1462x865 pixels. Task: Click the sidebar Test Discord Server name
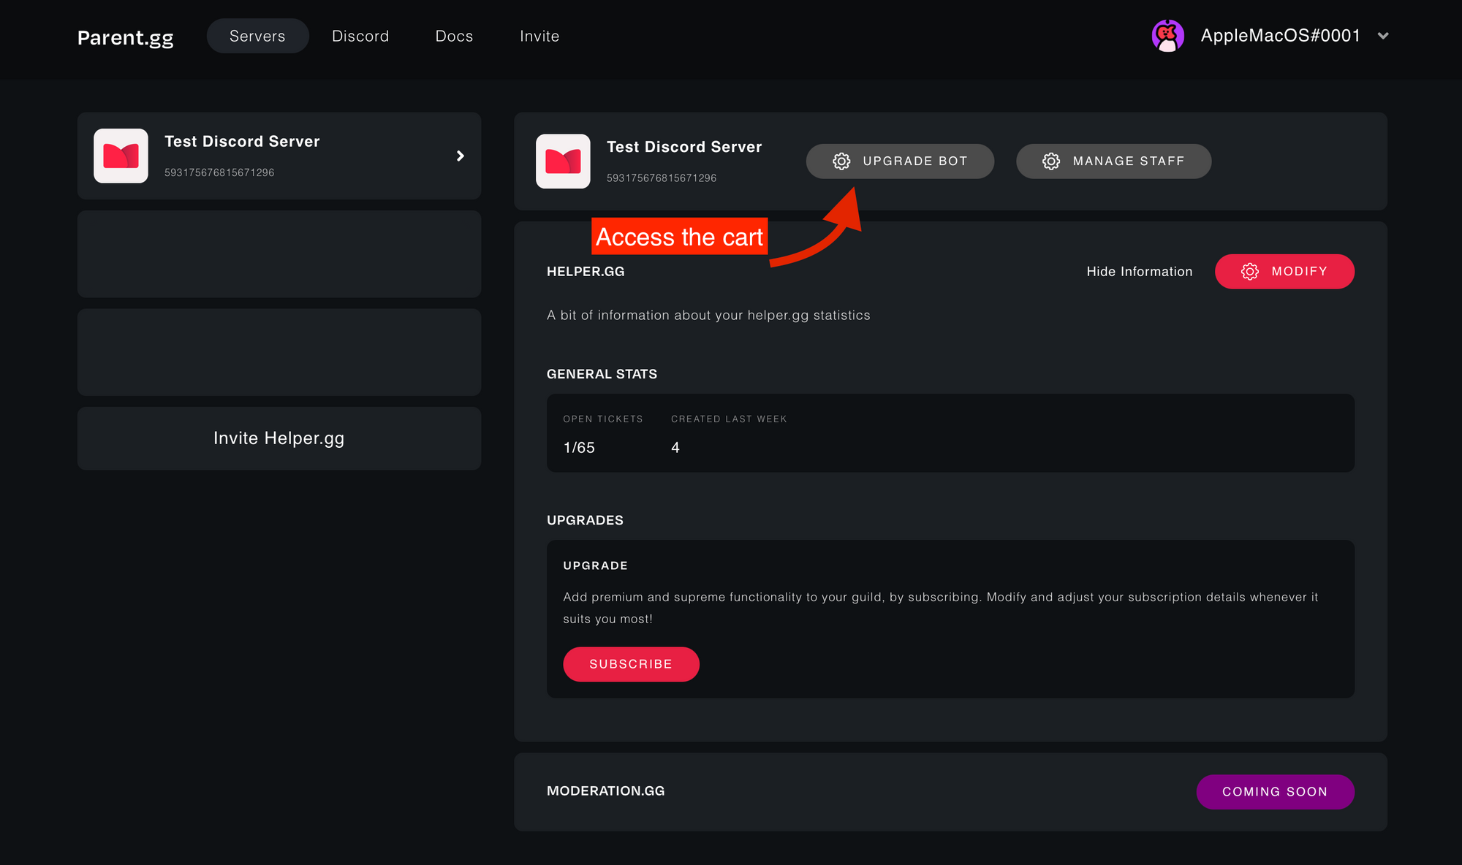pyautogui.click(x=242, y=141)
